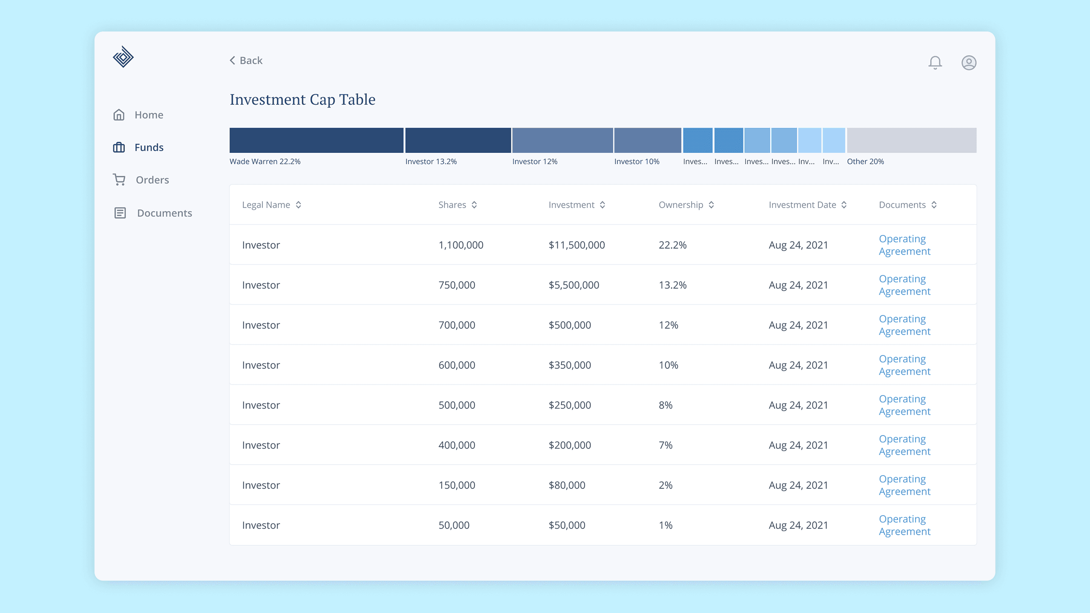Select the Wade Warren 22.2% chart segment
The height and width of the screenshot is (613, 1090).
pos(316,140)
